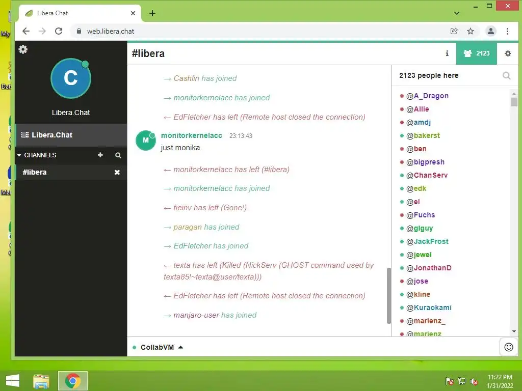Click the Chrome taskbar icon
The height and width of the screenshot is (391, 522).
click(x=72, y=381)
